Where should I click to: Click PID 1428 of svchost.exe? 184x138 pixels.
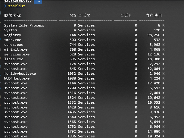[x=72, y=107]
